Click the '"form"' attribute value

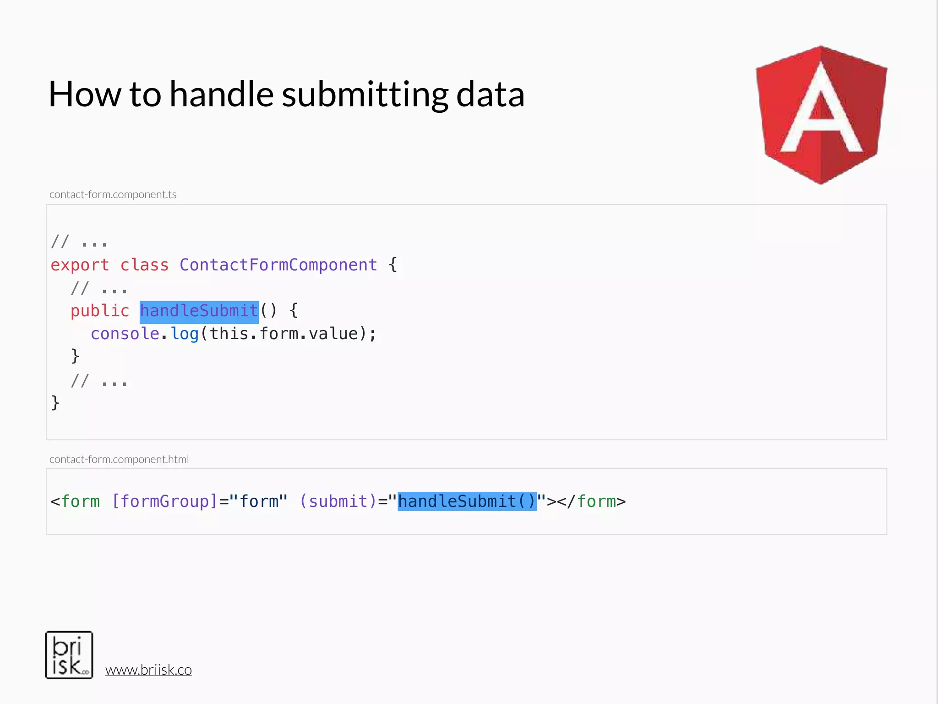pyautogui.click(x=259, y=500)
